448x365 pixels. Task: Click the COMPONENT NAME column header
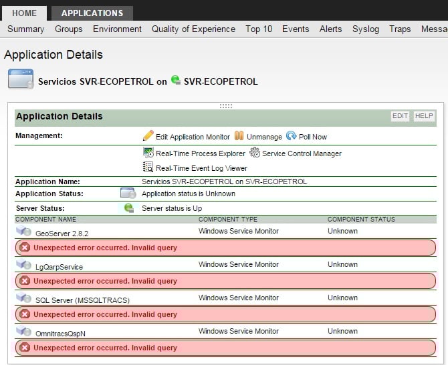[x=45, y=220]
